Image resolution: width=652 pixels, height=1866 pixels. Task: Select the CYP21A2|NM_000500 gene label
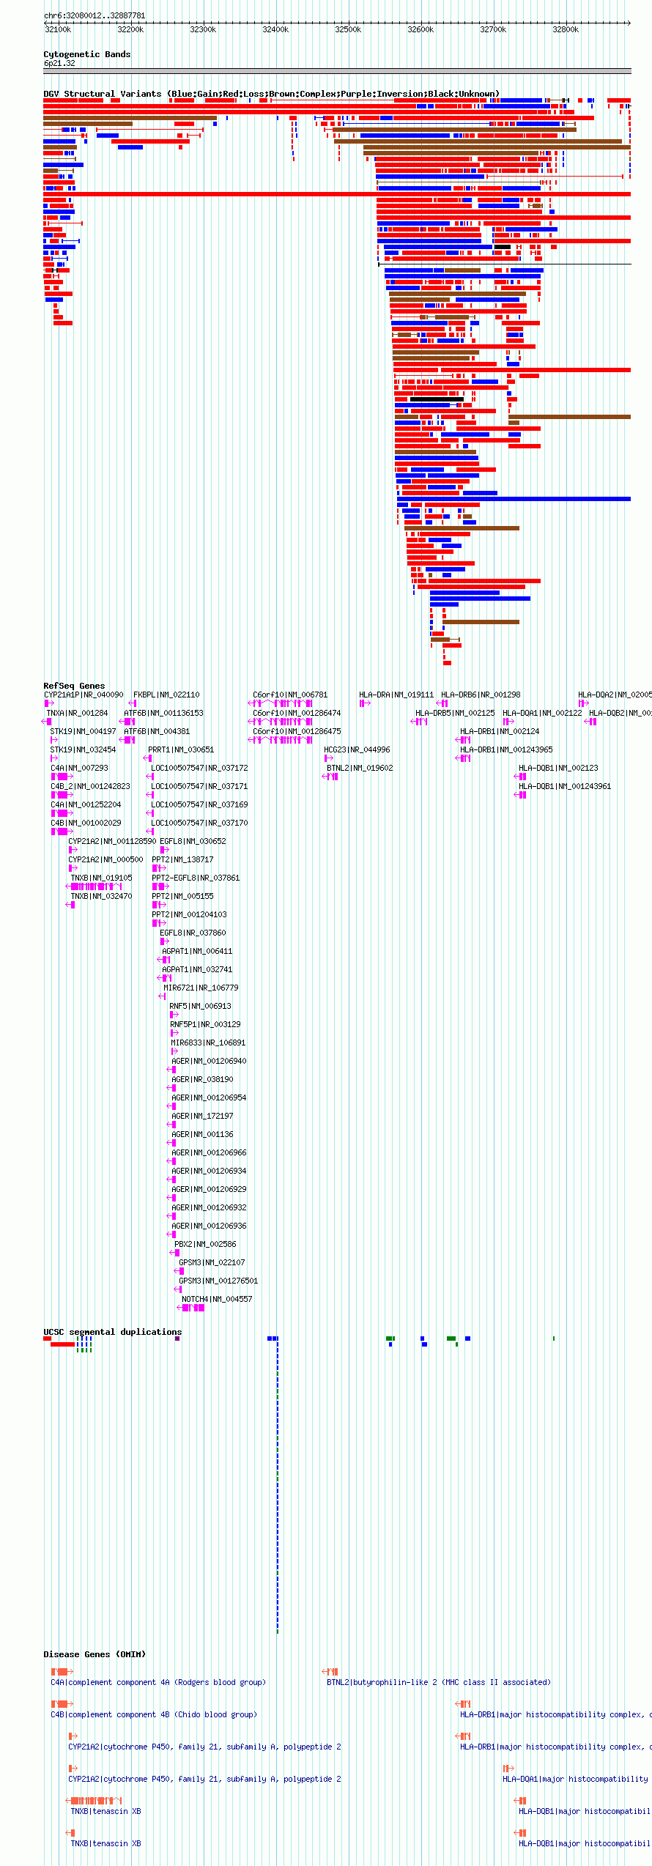105,859
